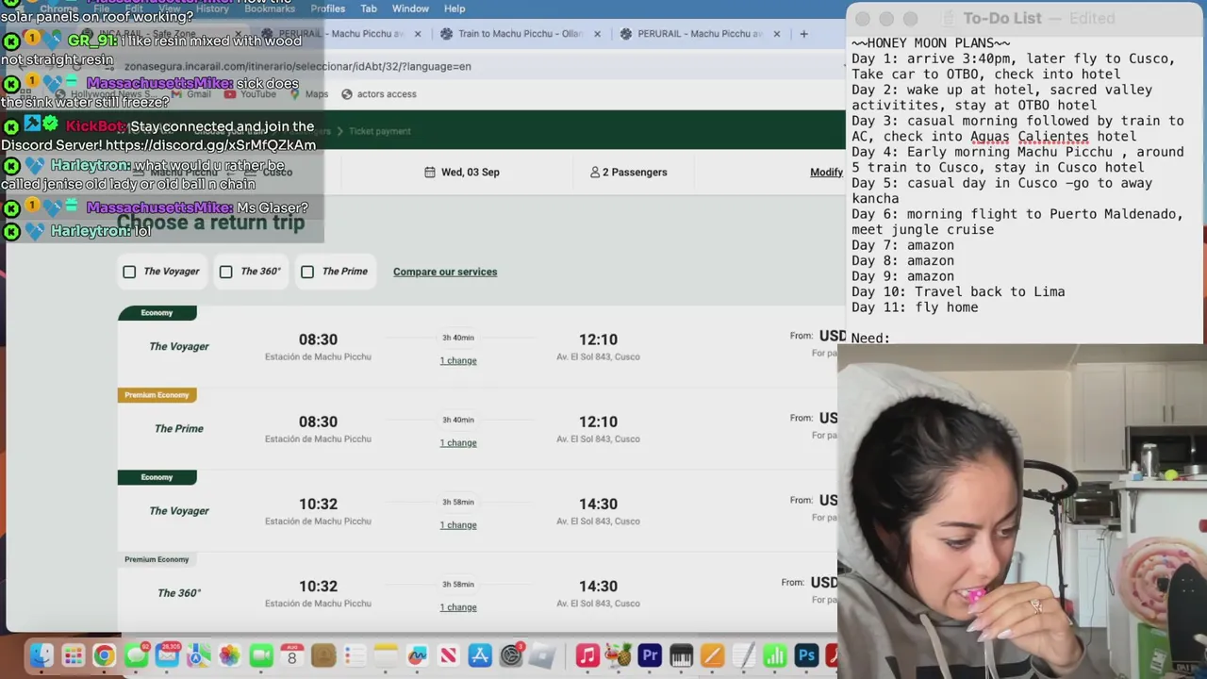This screenshot has height=679, width=1207.
Task: Select the 08:30 The Prime train
Action: (x=477, y=428)
